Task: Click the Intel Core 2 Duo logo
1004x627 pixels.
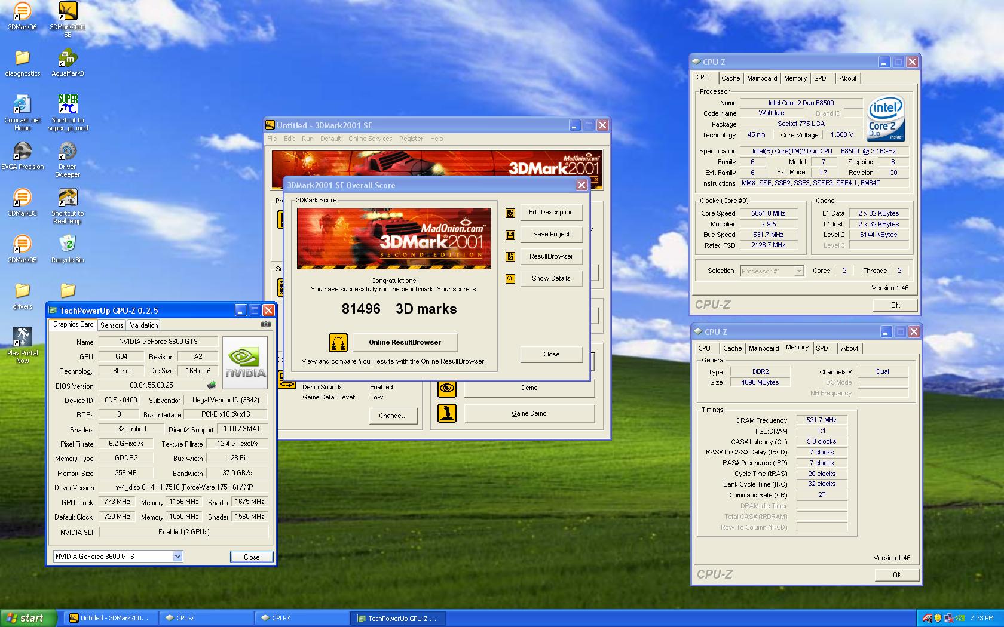Action: click(886, 119)
